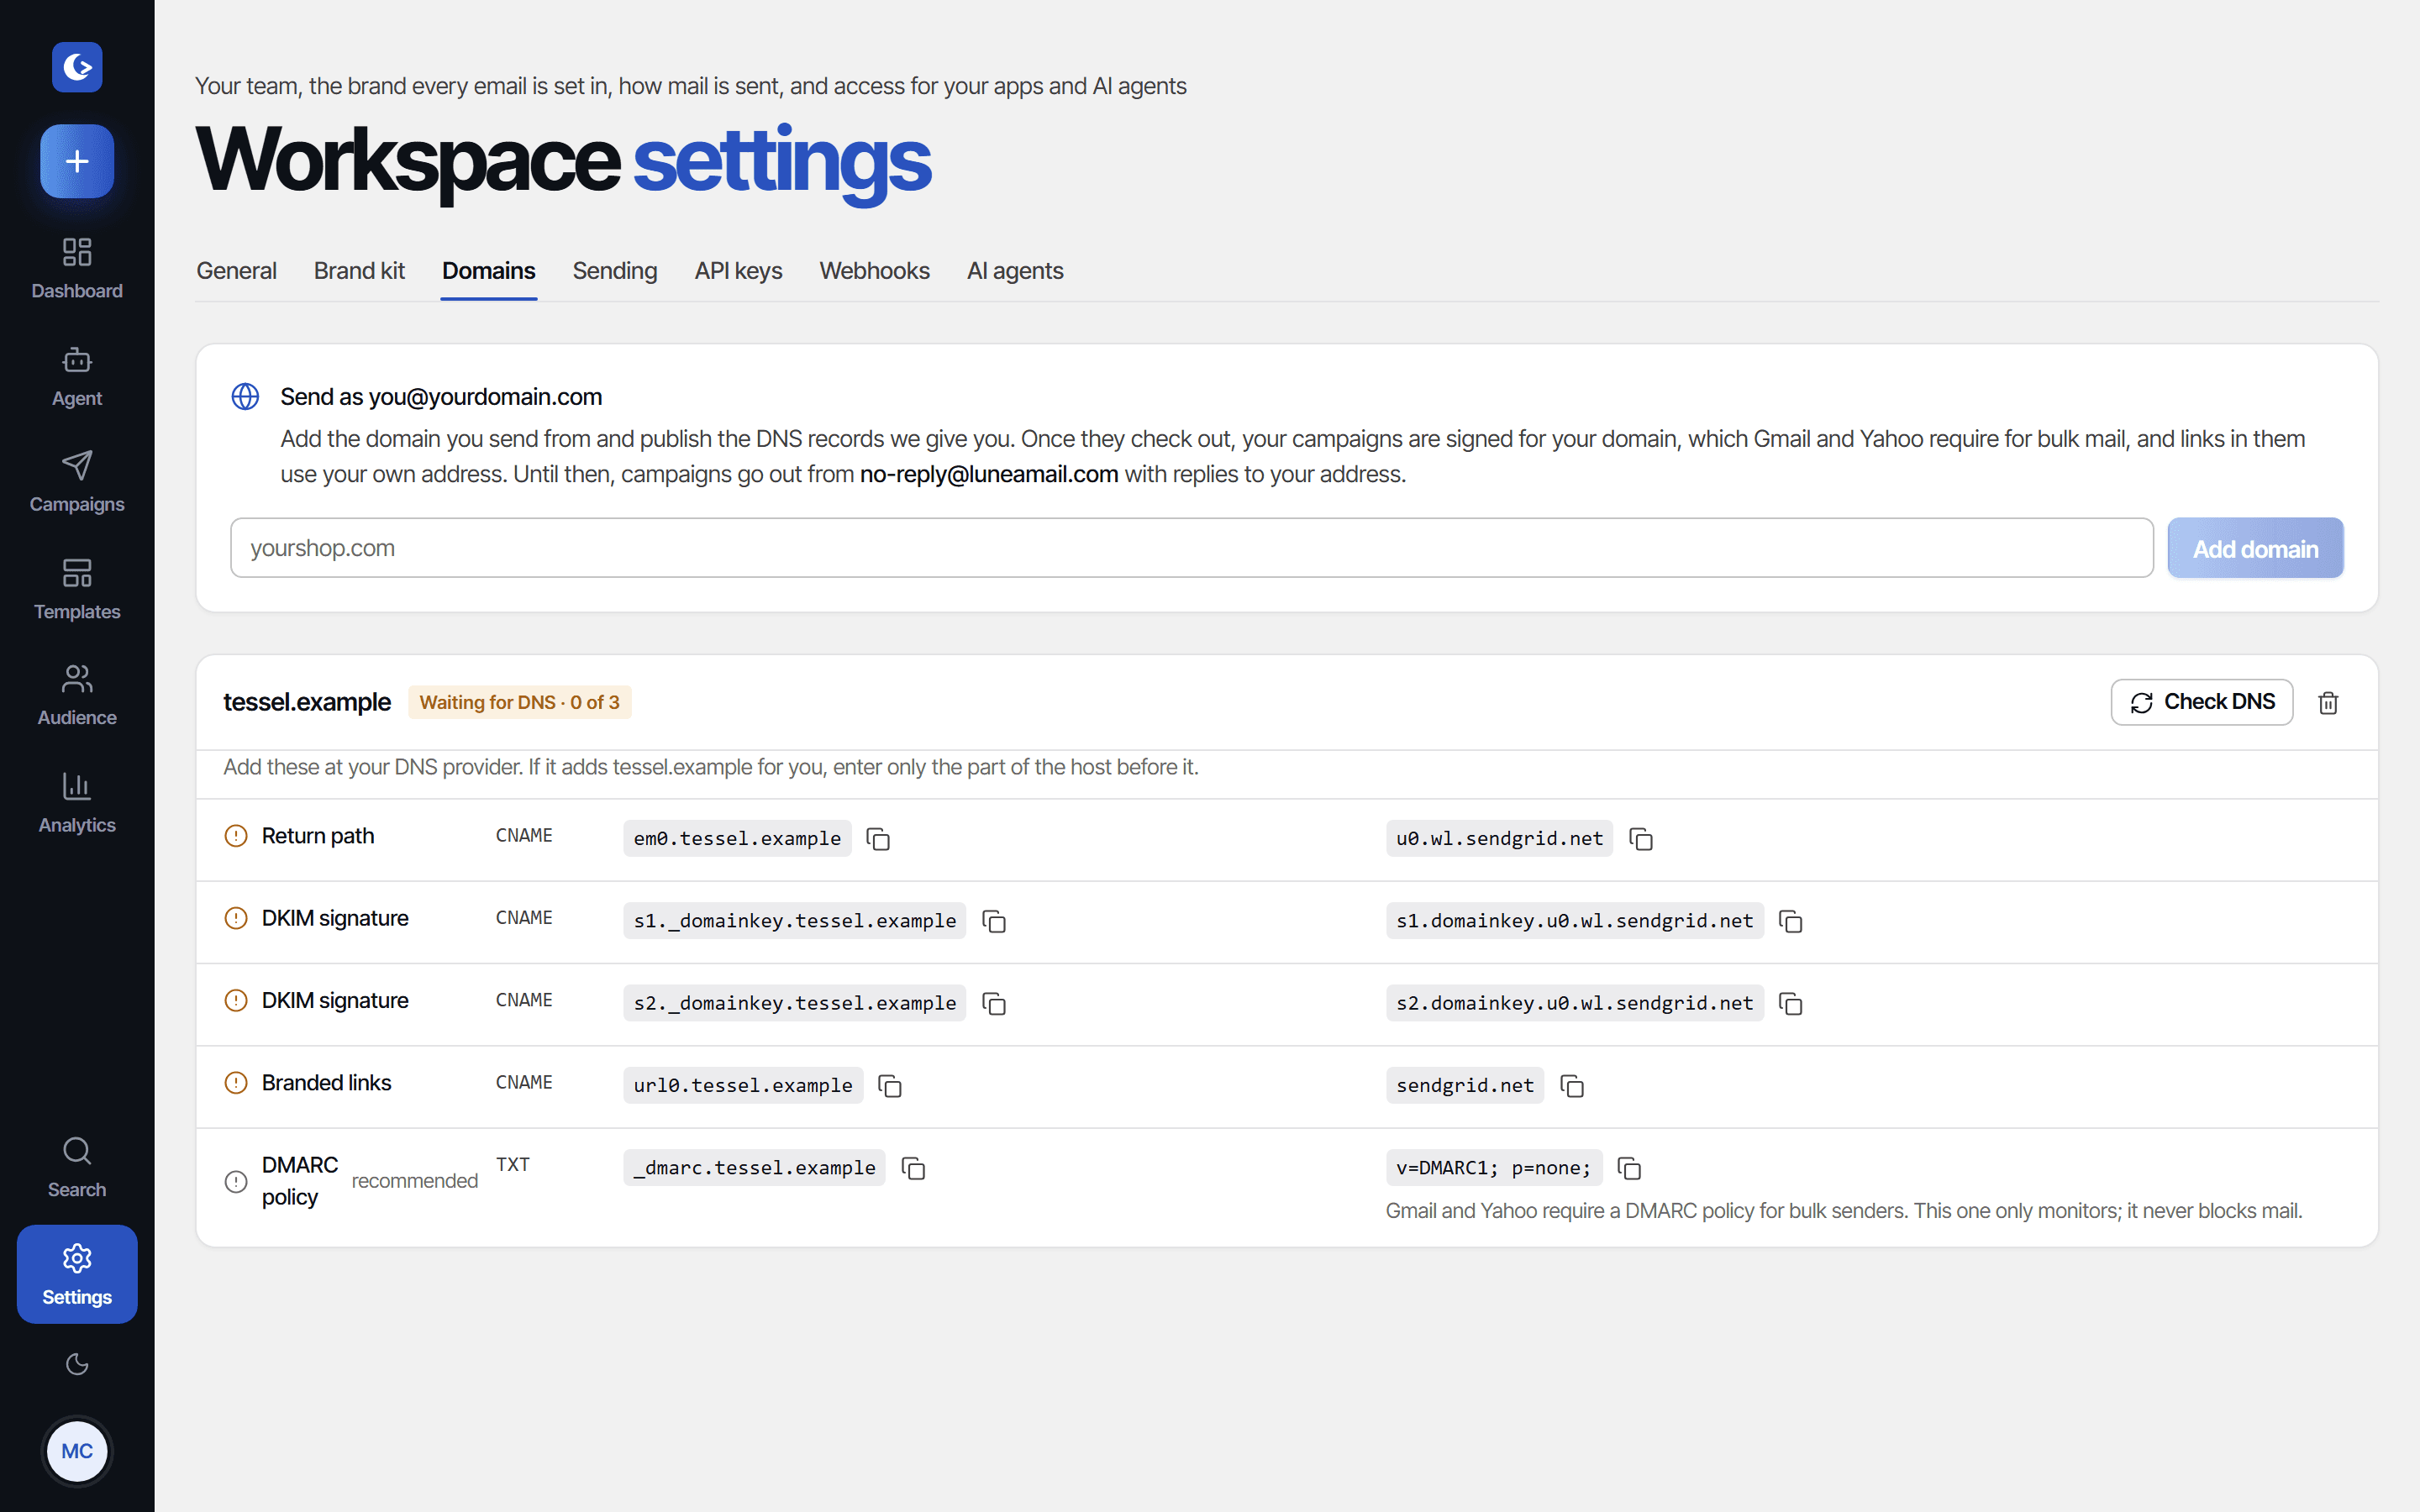Screen dimensions: 2420x1512
Task: Copy the s2._domainkey.tessel.example host
Action: [994, 1003]
